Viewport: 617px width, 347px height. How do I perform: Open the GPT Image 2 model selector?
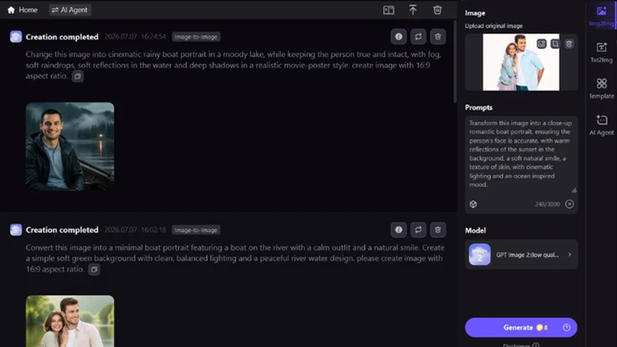click(x=521, y=254)
